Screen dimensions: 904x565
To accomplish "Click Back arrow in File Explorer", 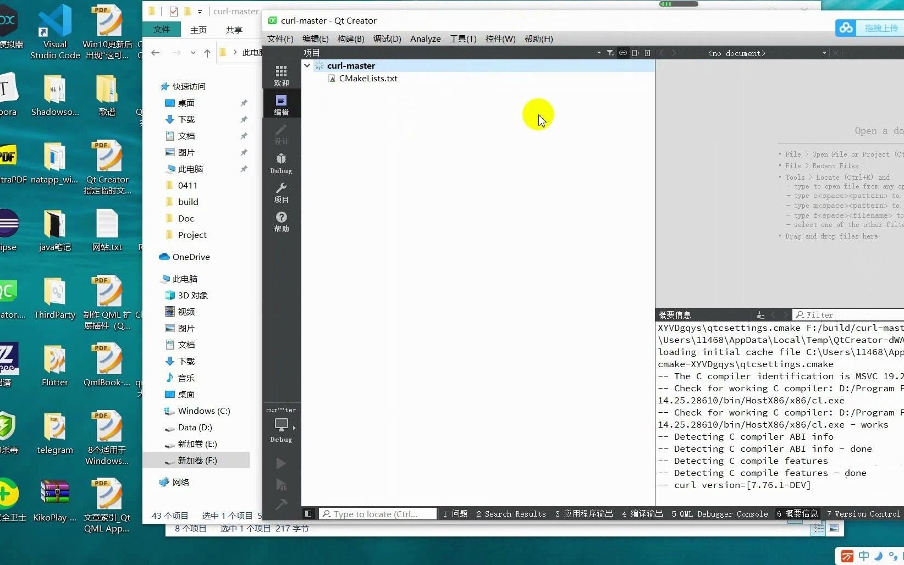I will point(156,53).
